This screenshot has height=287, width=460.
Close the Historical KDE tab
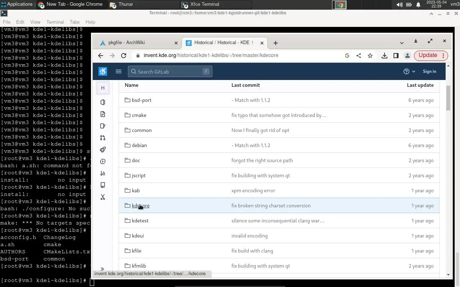262,43
